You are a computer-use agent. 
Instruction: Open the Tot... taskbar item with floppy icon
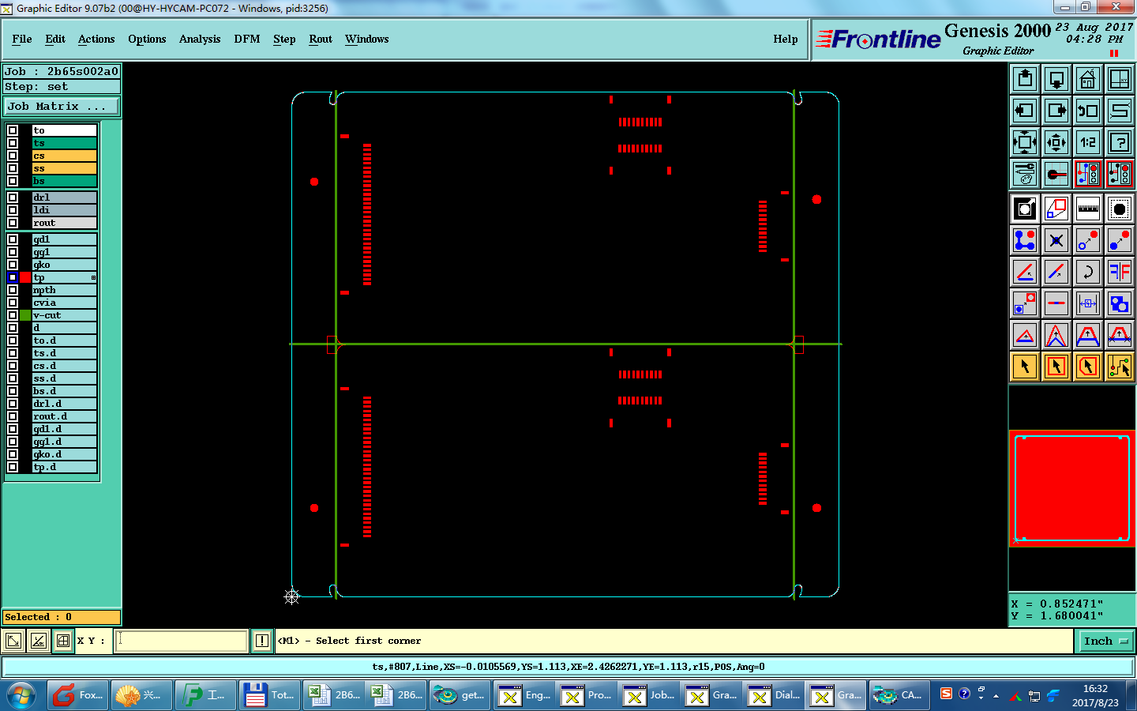tap(269, 695)
